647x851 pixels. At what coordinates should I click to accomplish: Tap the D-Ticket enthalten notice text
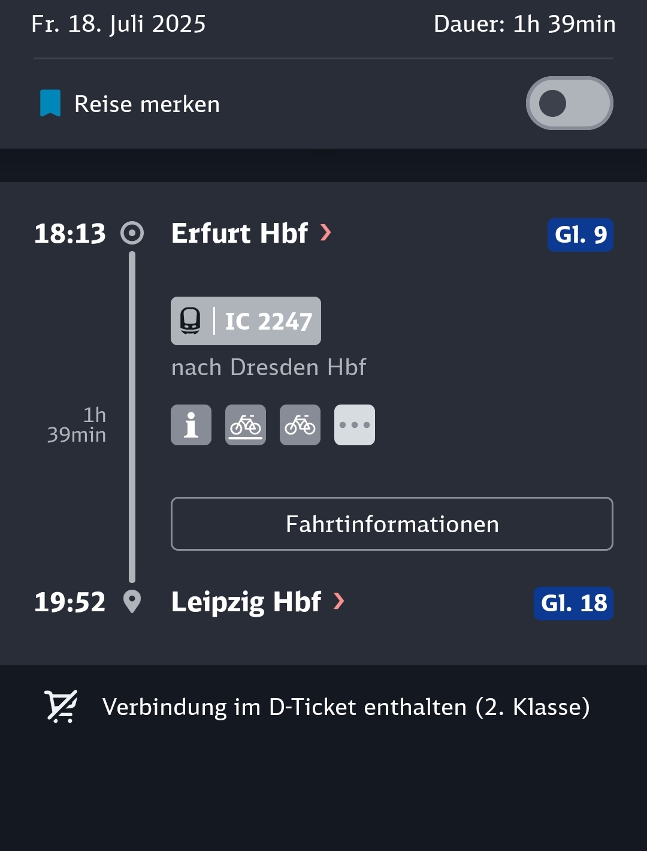coord(346,707)
